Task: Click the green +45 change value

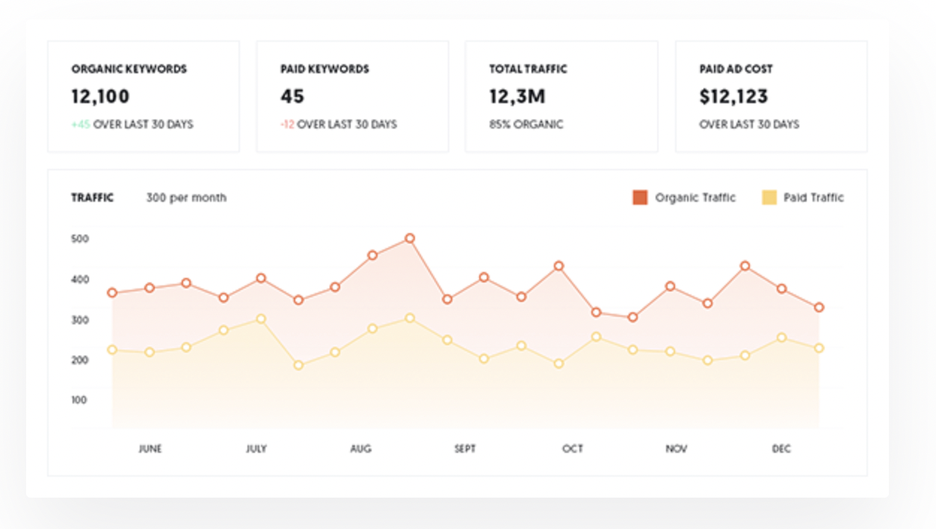Action: [81, 125]
